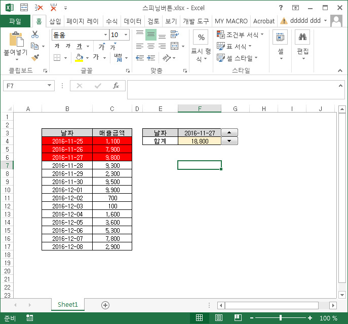Open the Conditional Formatting menu
348x324 pixels.
(240, 34)
